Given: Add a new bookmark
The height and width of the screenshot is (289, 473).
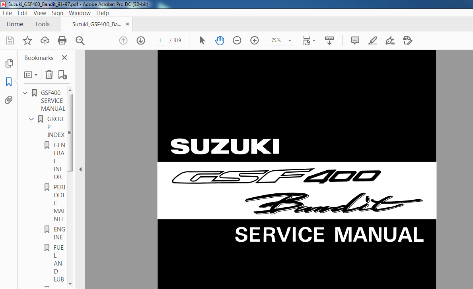Looking at the screenshot, I should (x=62, y=75).
